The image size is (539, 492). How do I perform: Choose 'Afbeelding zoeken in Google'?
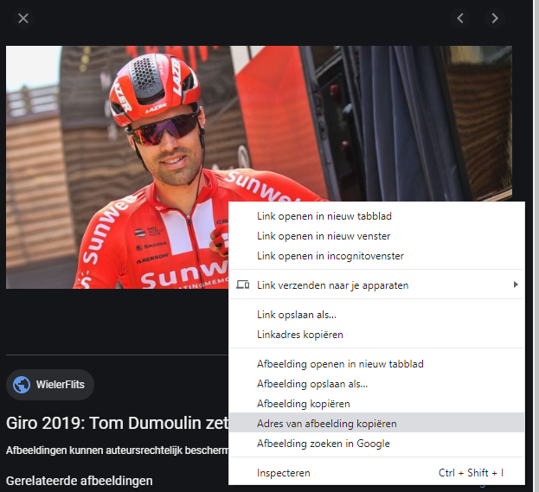[376, 444]
